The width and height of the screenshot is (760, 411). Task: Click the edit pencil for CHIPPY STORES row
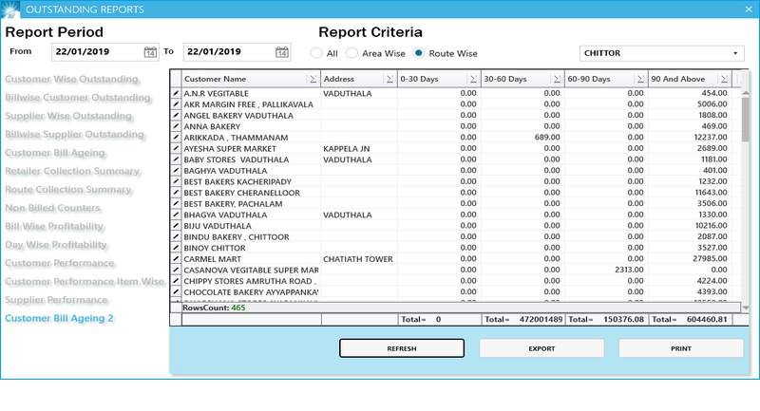[x=176, y=281]
